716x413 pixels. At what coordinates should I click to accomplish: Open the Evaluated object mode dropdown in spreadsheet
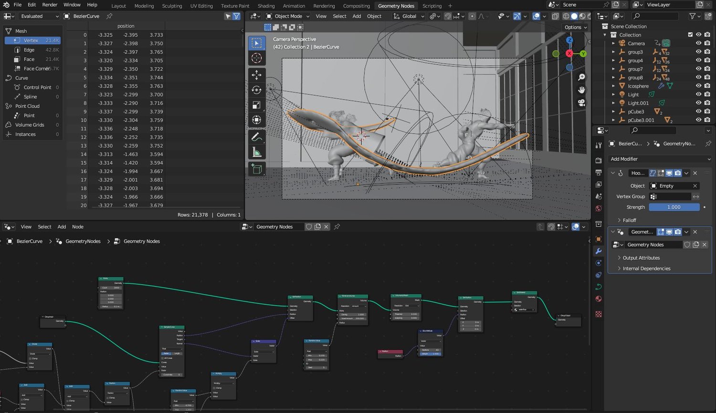(x=39, y=16)
